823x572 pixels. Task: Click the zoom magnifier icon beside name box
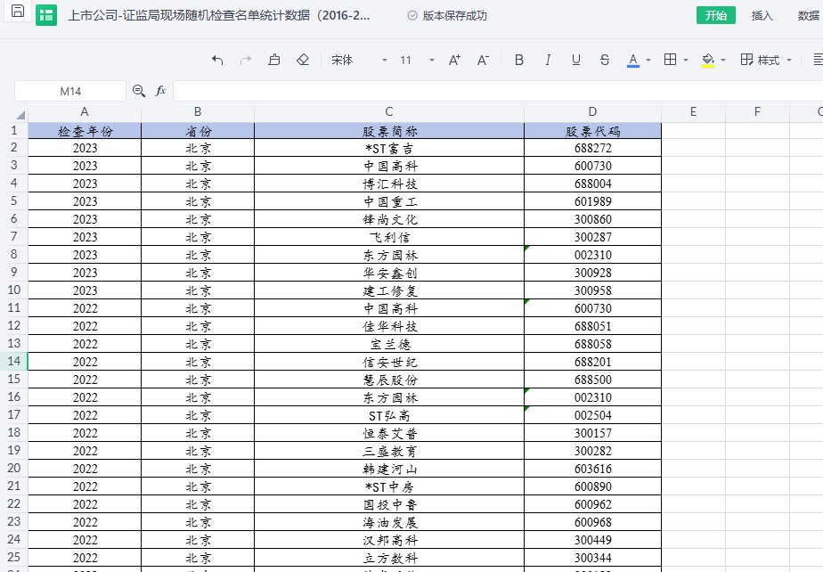[139, 91]
